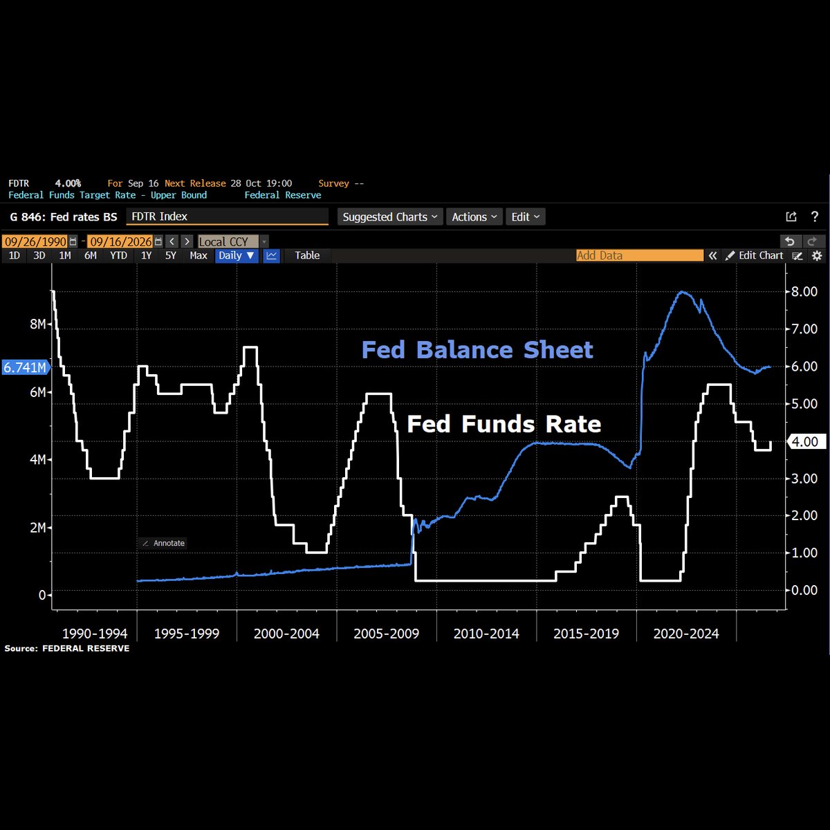This screenshot has height=830, width=830.
Task: Click the FDTR Index security field
Action: click(x=228, y=216)
